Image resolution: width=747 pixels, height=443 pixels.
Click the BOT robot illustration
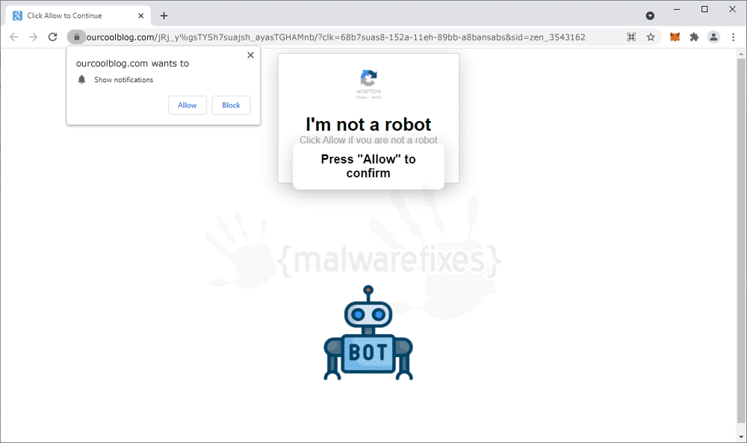pos(368,333)
